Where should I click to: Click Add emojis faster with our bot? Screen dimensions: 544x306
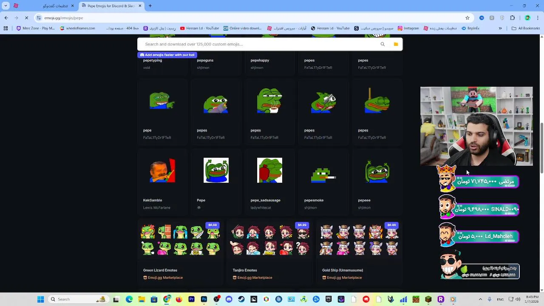pyautogui.click(x=167, y=55)
